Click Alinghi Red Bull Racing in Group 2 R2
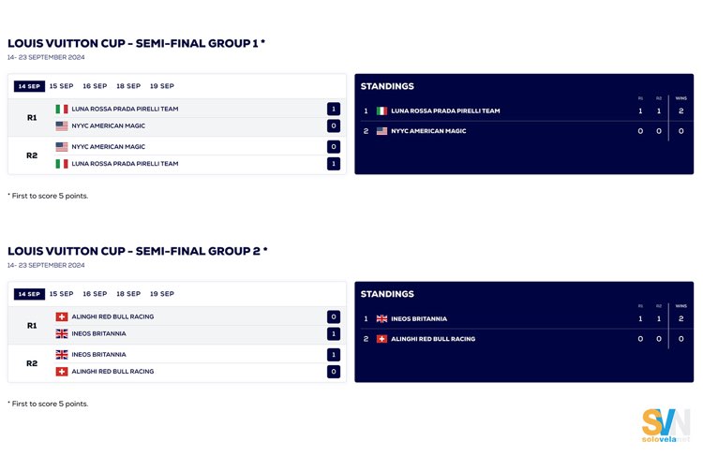703x456 pixels. pos(112,372)
